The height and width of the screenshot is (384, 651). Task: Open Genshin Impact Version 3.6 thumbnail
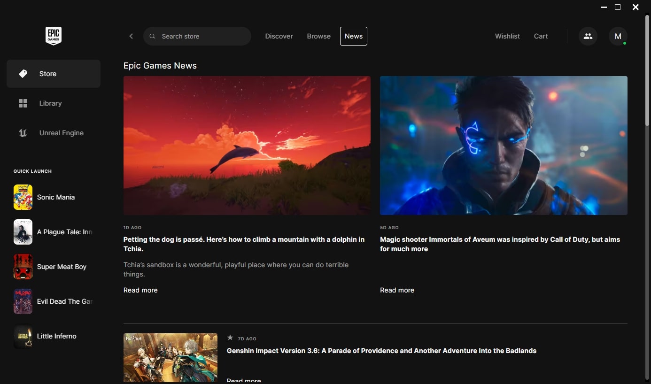pyautogui.click(x=170, y=358)
